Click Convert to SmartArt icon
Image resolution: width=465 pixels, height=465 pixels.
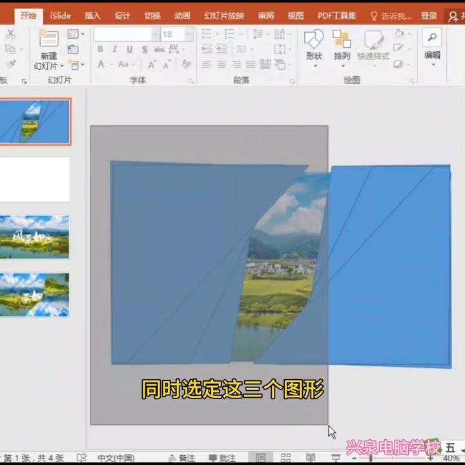click(280, 65)
